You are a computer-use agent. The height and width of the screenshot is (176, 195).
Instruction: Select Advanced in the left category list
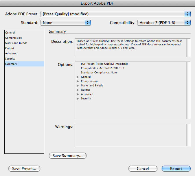coord(24,53)
